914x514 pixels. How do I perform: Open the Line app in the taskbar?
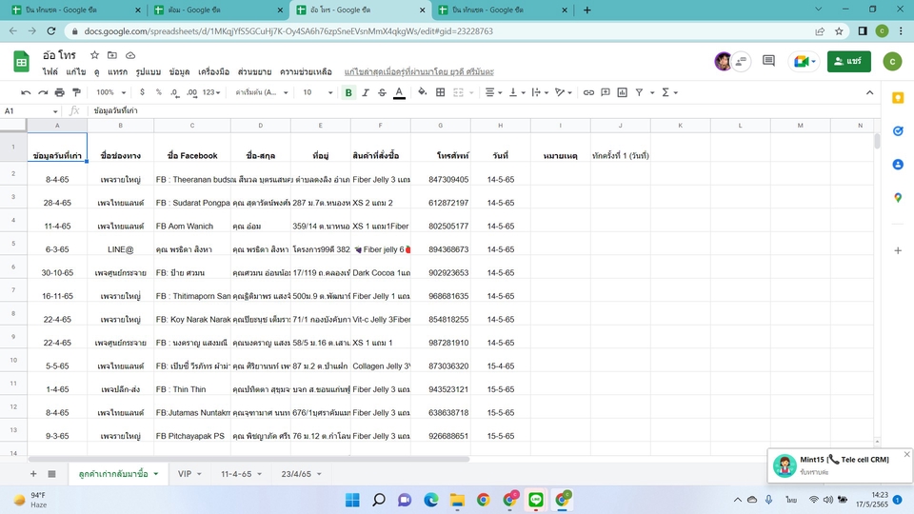(536, 500)
